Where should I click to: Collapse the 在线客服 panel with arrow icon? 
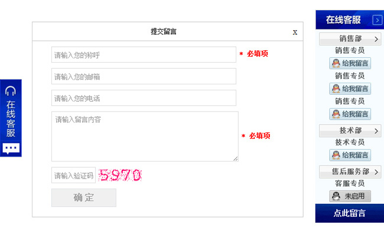coord(377,20)
